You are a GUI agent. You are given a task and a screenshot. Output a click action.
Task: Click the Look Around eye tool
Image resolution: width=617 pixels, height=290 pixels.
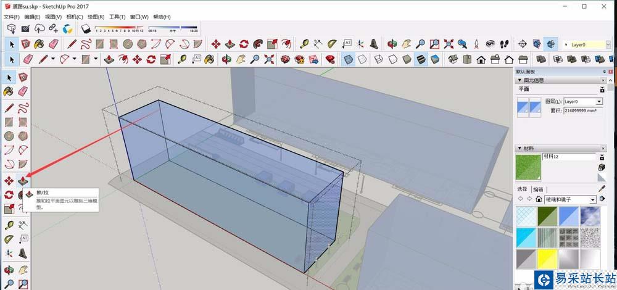click(490, 44)
